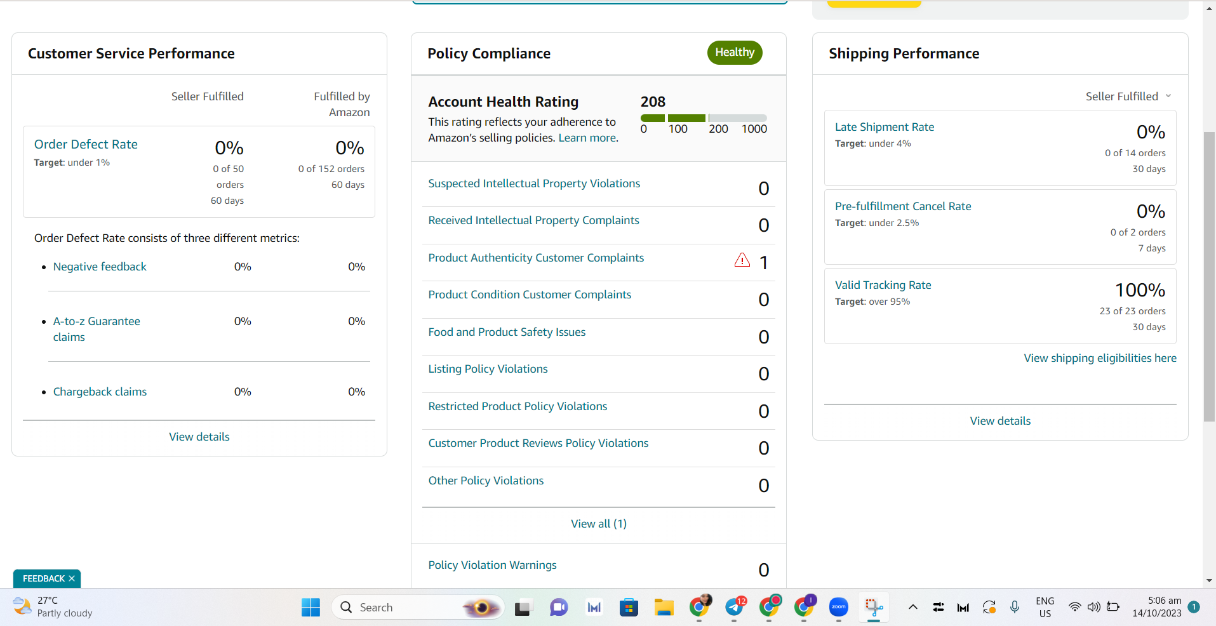Open the Chargeback claims link

pos(100,392)
